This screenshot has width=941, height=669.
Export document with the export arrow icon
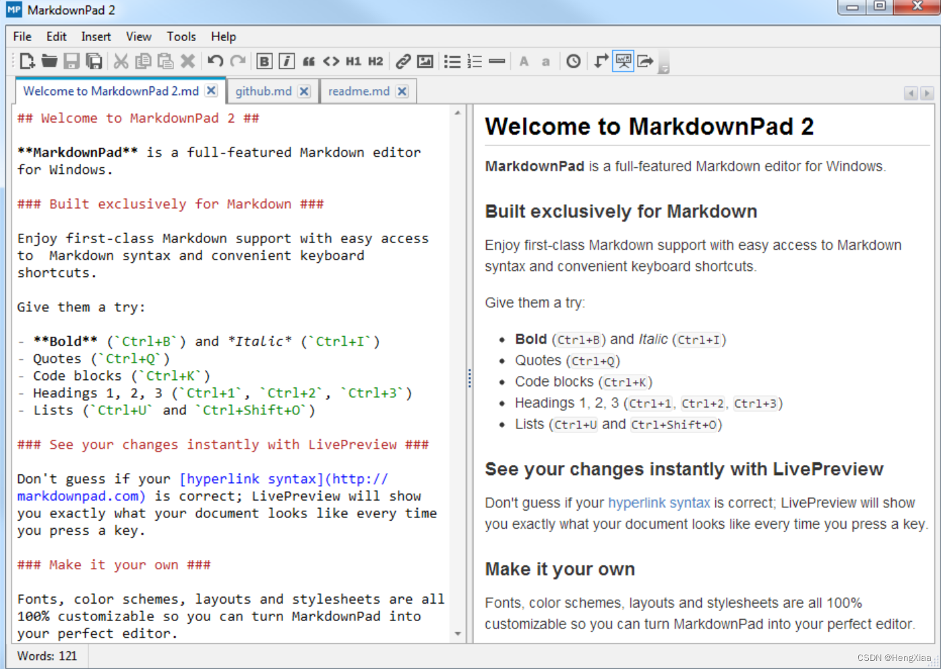(x=646, y=61)
